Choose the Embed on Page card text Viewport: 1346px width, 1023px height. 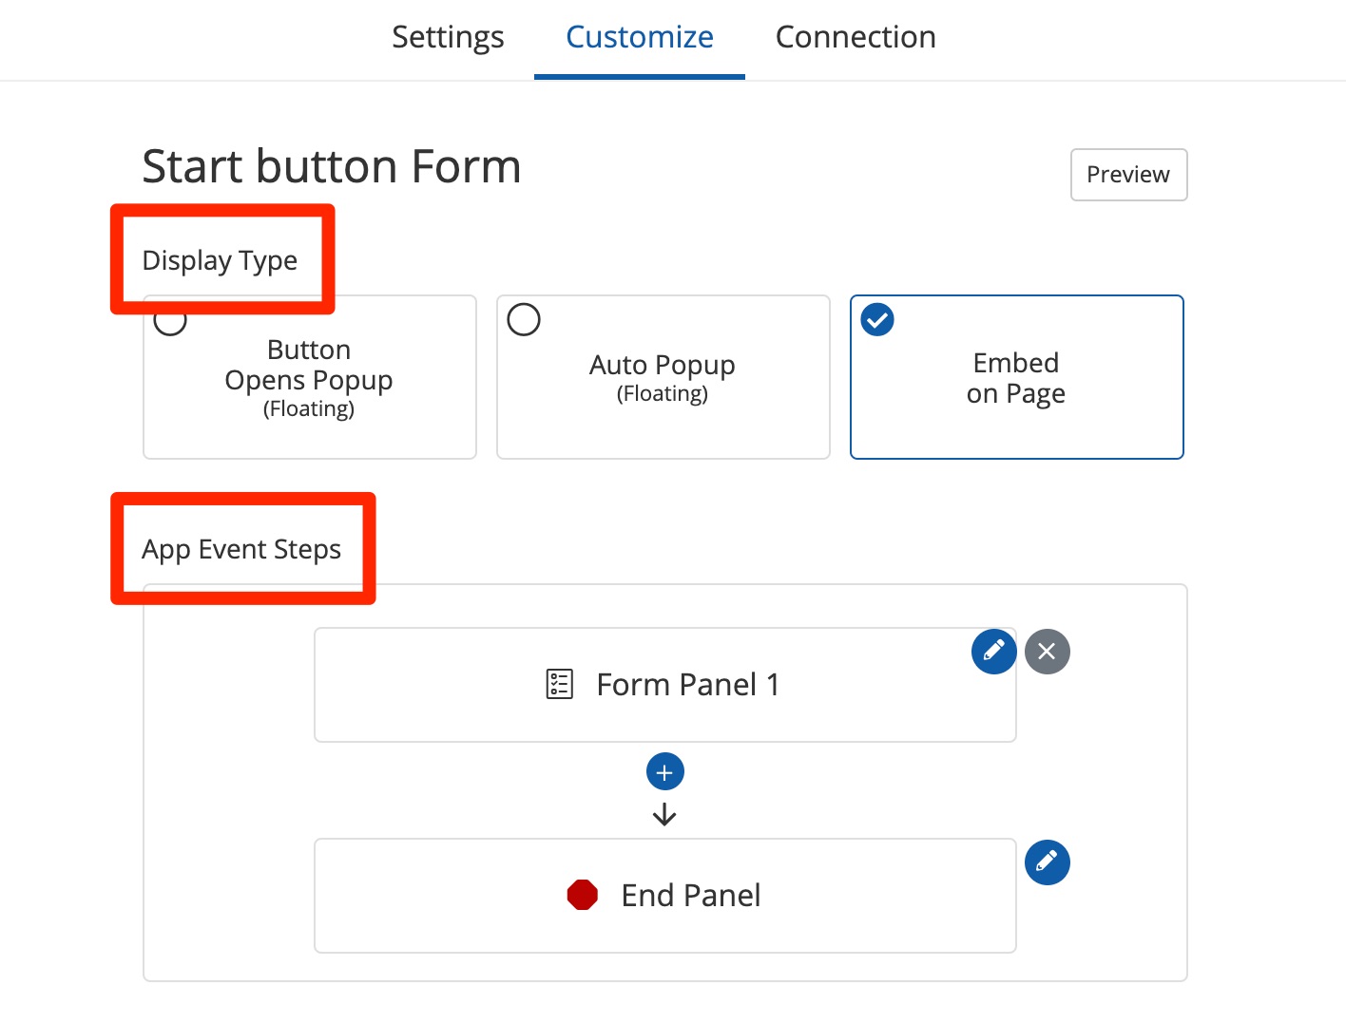pyautogui.click(x=1015, y=378)
